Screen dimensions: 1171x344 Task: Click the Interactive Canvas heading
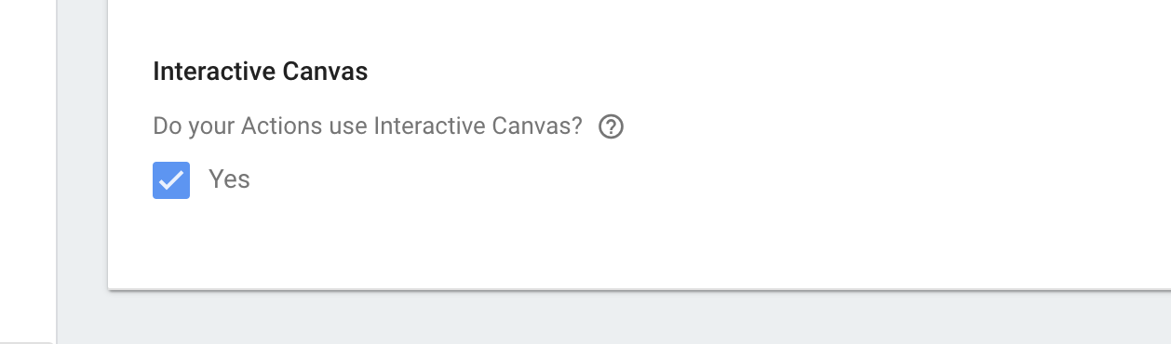point(261,72)
